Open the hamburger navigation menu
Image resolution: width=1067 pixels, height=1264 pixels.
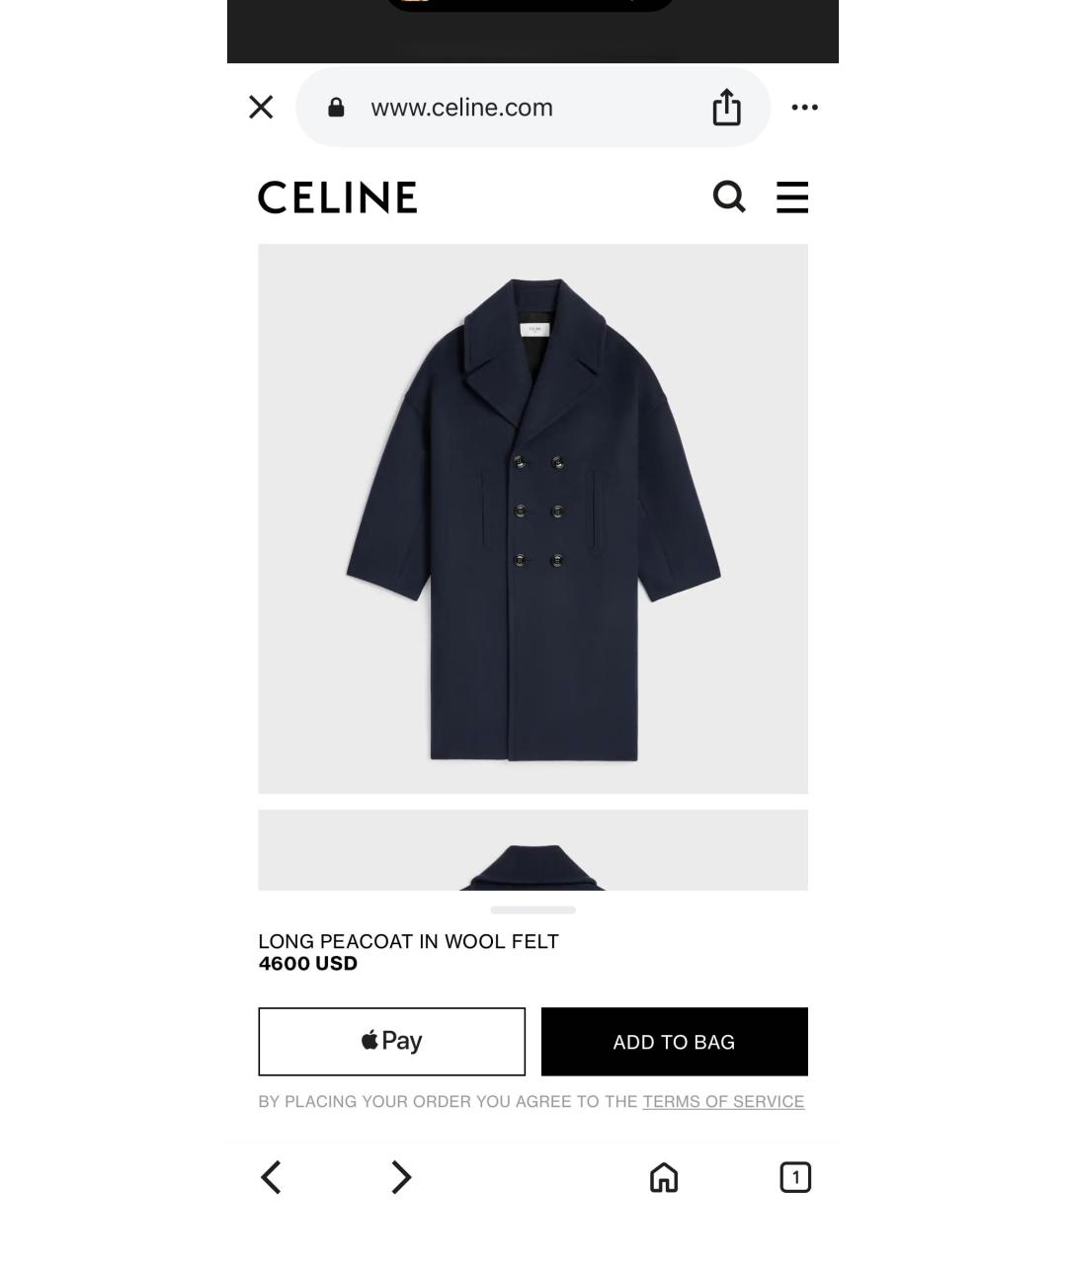(x=792, y=197)
